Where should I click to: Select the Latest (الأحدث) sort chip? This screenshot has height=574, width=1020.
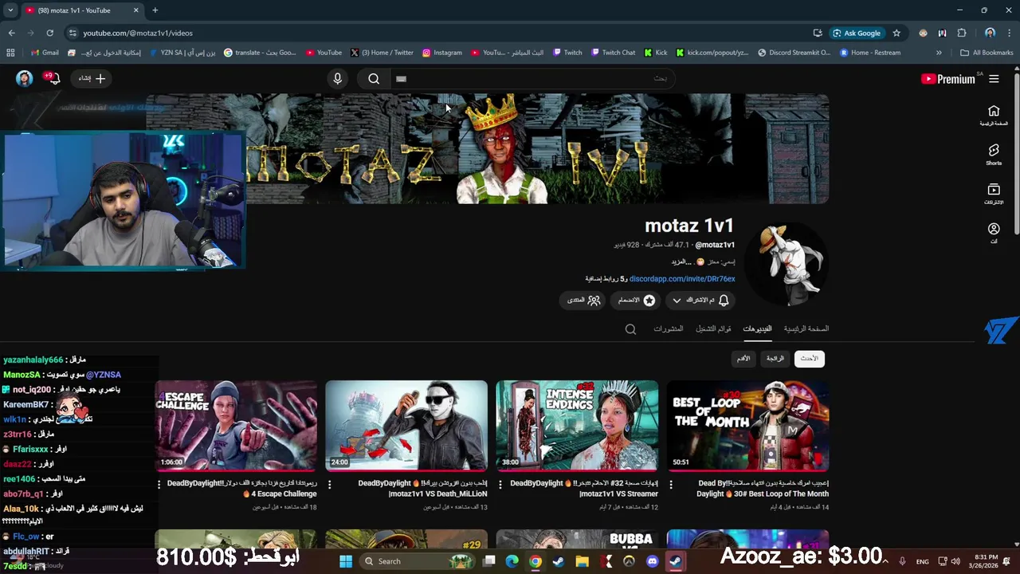(x=809, y=359)
